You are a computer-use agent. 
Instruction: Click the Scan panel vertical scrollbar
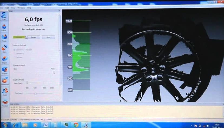tap(60, 50)
